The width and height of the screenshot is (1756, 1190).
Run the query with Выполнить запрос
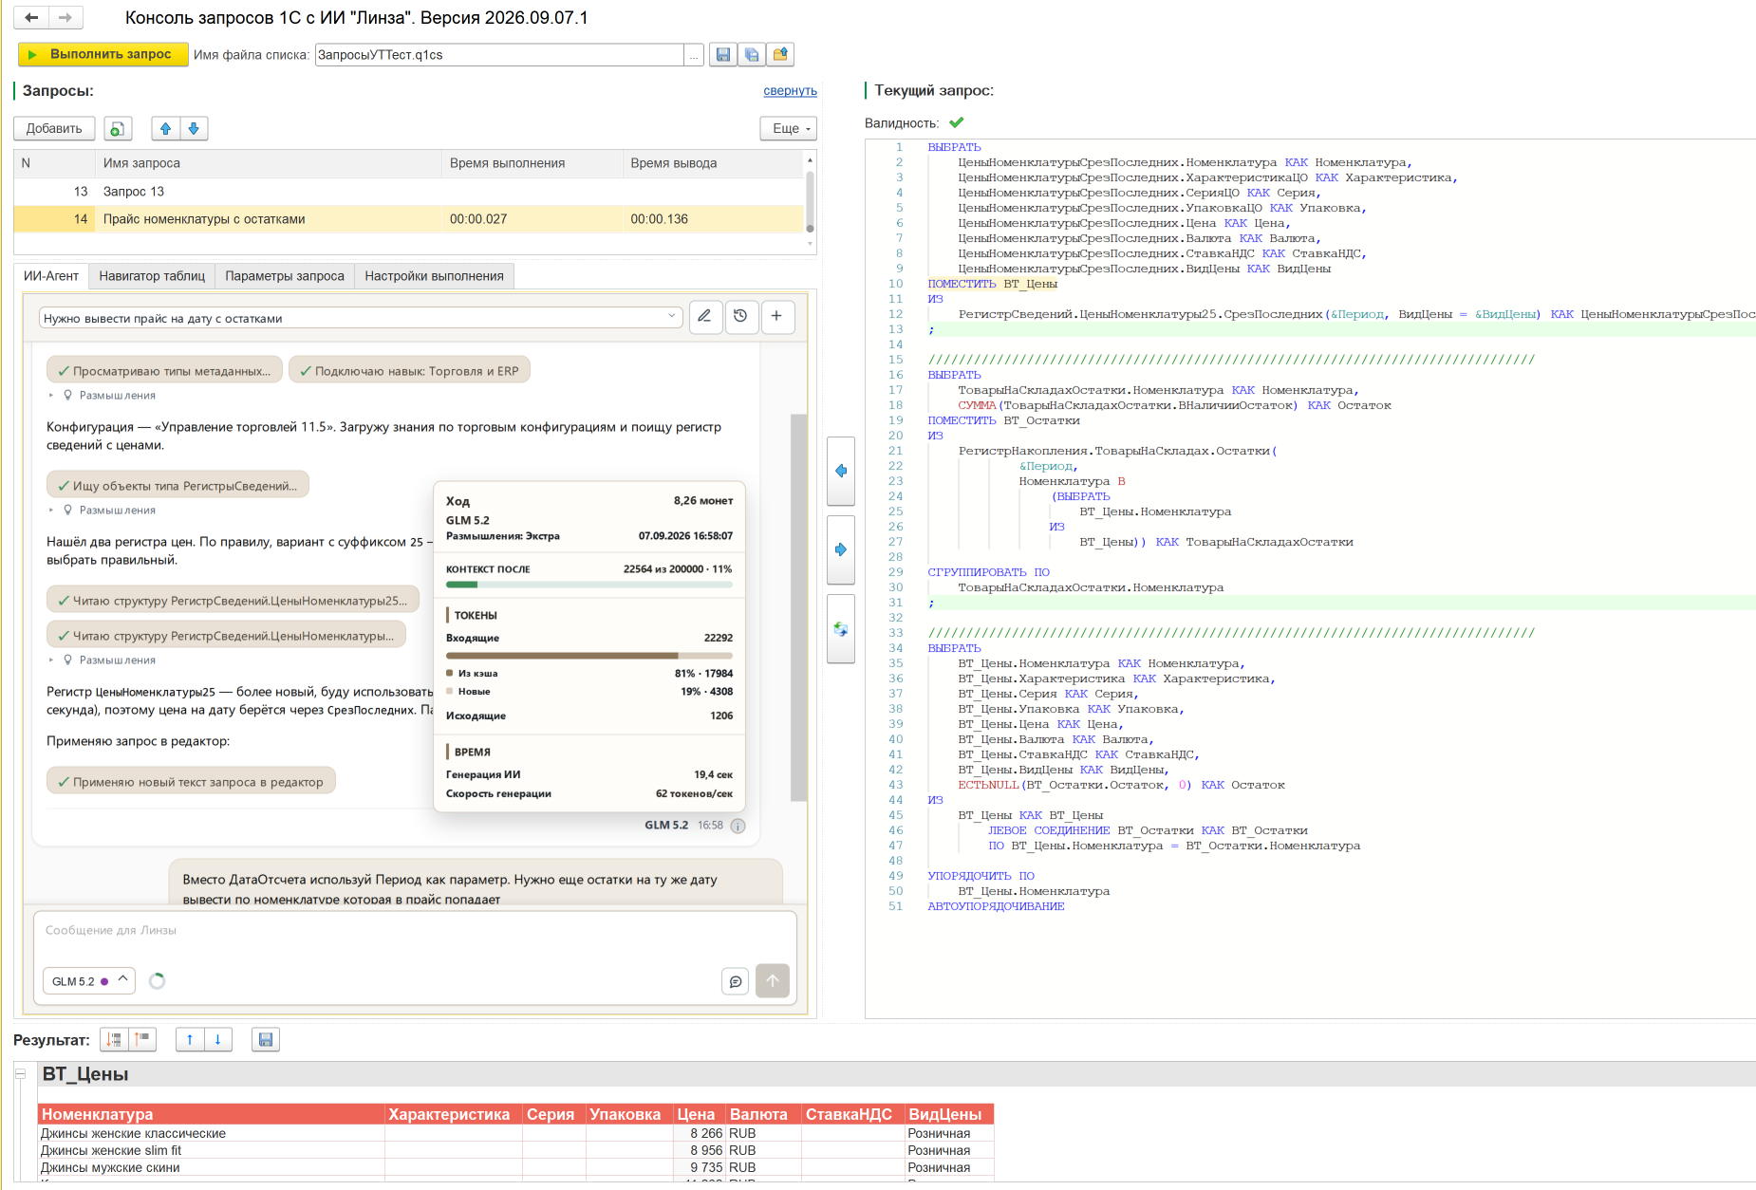[103, 55]
